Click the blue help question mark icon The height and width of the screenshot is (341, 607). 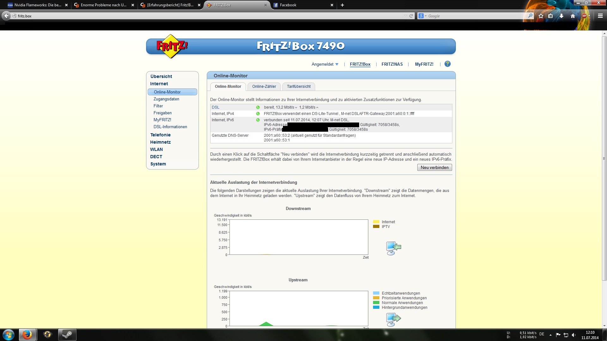447,64
